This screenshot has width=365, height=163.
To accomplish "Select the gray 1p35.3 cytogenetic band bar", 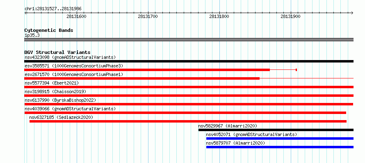I will (189, 40).
